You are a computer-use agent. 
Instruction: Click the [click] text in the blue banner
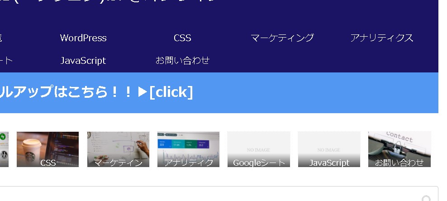click(171, 92)
